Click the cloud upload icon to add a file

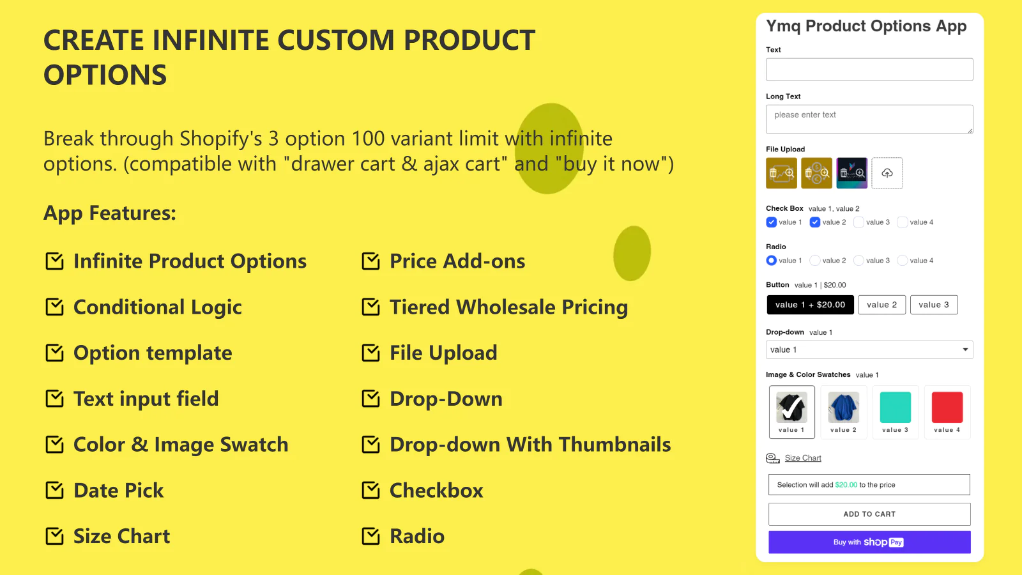(887, 173)
